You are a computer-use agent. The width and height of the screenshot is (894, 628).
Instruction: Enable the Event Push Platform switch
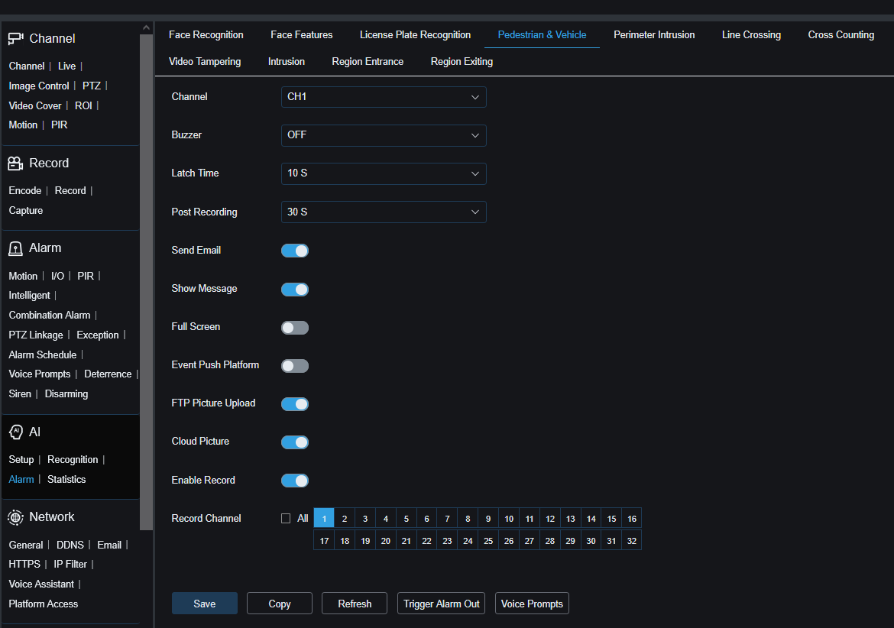coord(295,366)
